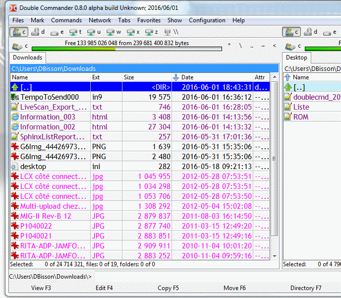Click the left drive free space bar
The height and width of the screenshot is (298, 341).
(127, 49)
